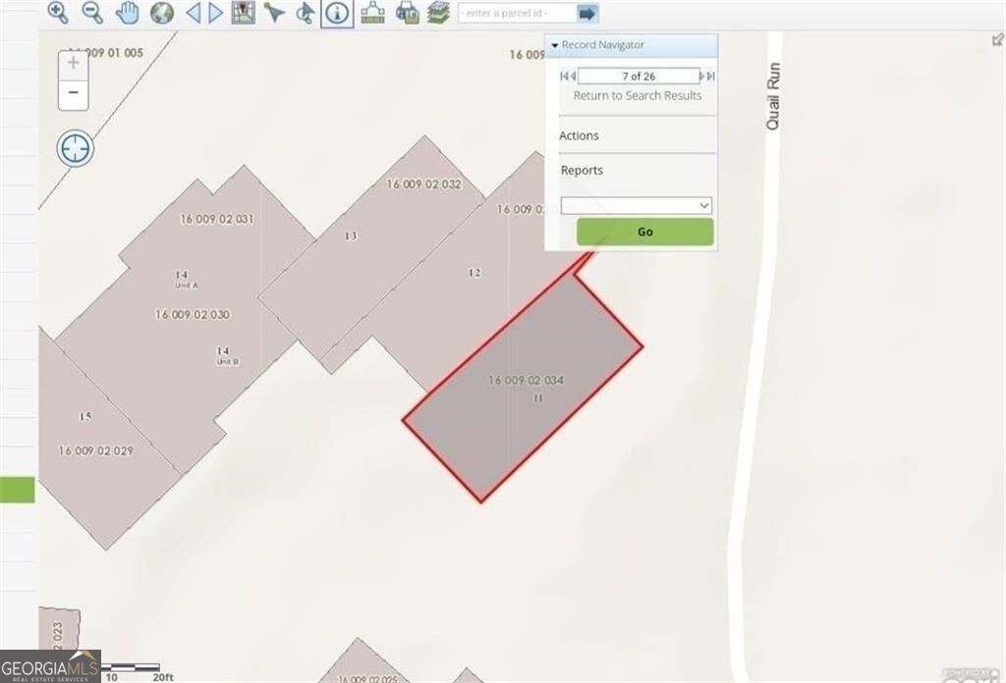
Task: Submit parcel search with arrow button
Action: point(587,14)
